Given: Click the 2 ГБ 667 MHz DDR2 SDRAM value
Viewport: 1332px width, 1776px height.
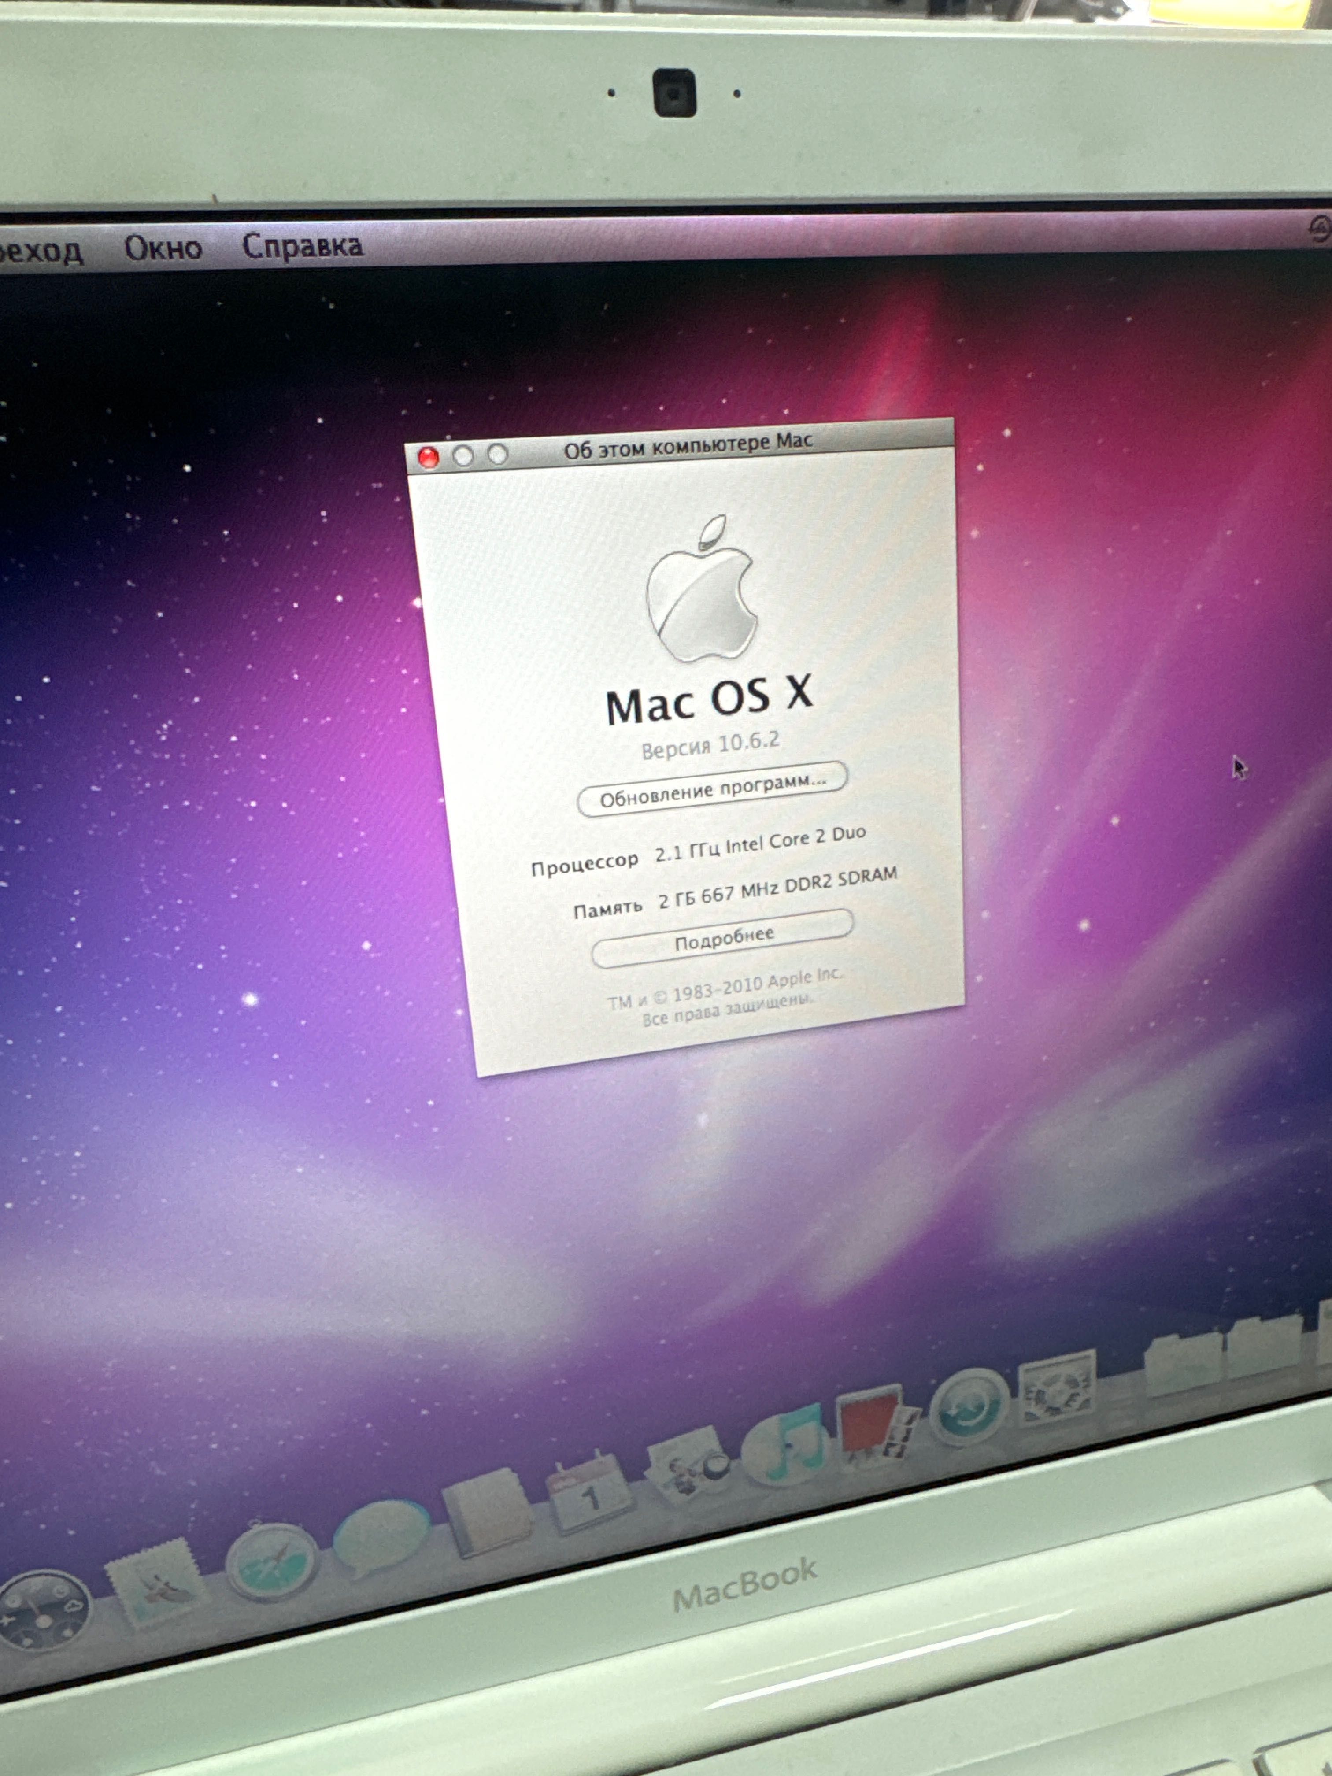Looking at the screenshot, I should coord(778,888).
